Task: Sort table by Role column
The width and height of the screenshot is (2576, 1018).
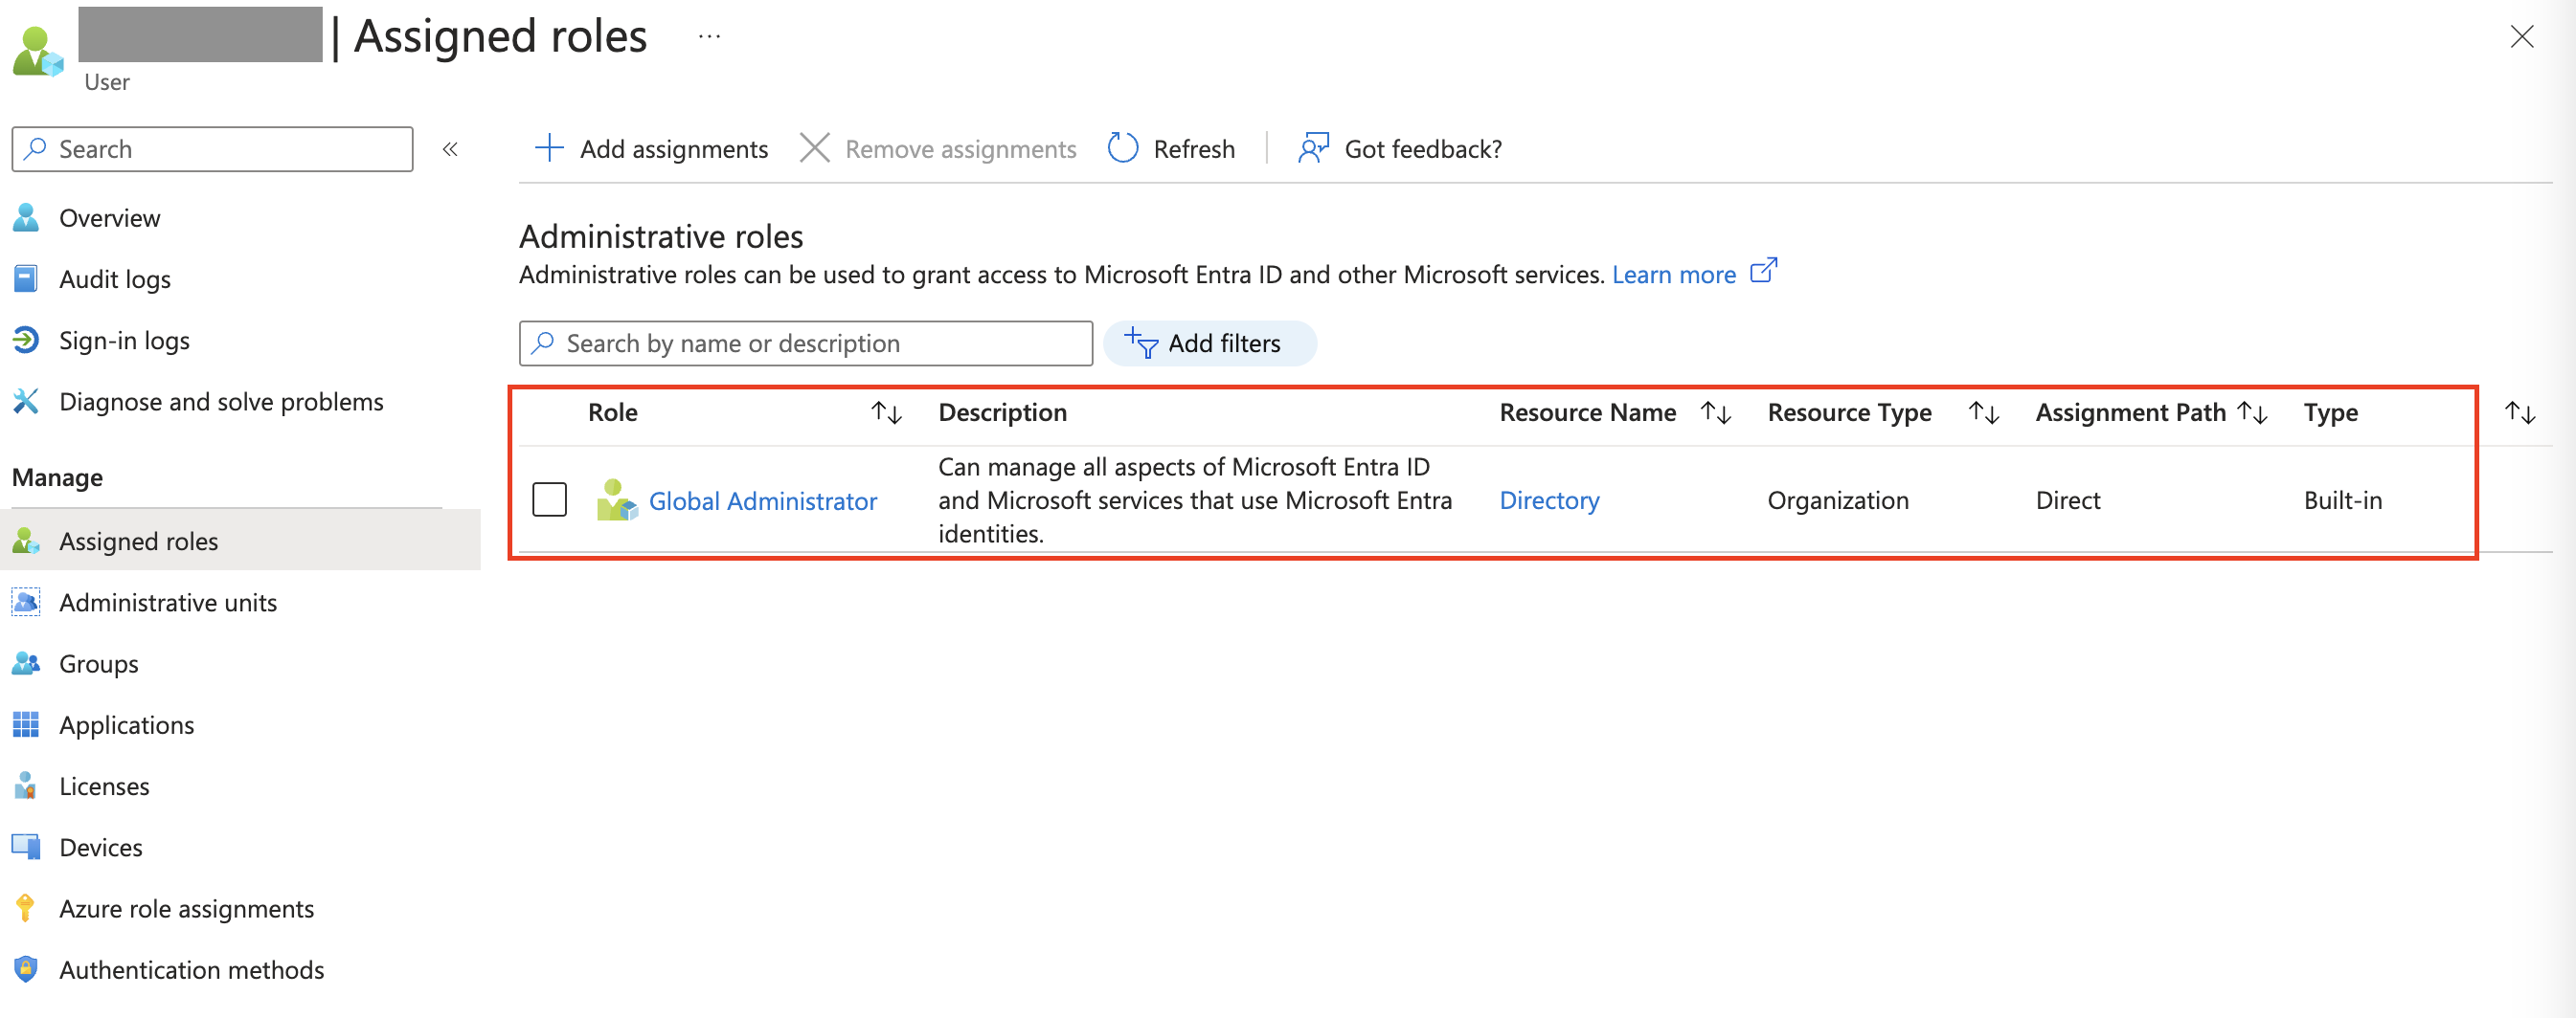Action: [x=886, y=412]
